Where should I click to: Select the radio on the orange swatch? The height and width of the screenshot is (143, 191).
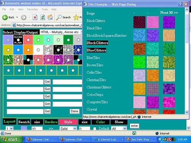pos(28,50)
